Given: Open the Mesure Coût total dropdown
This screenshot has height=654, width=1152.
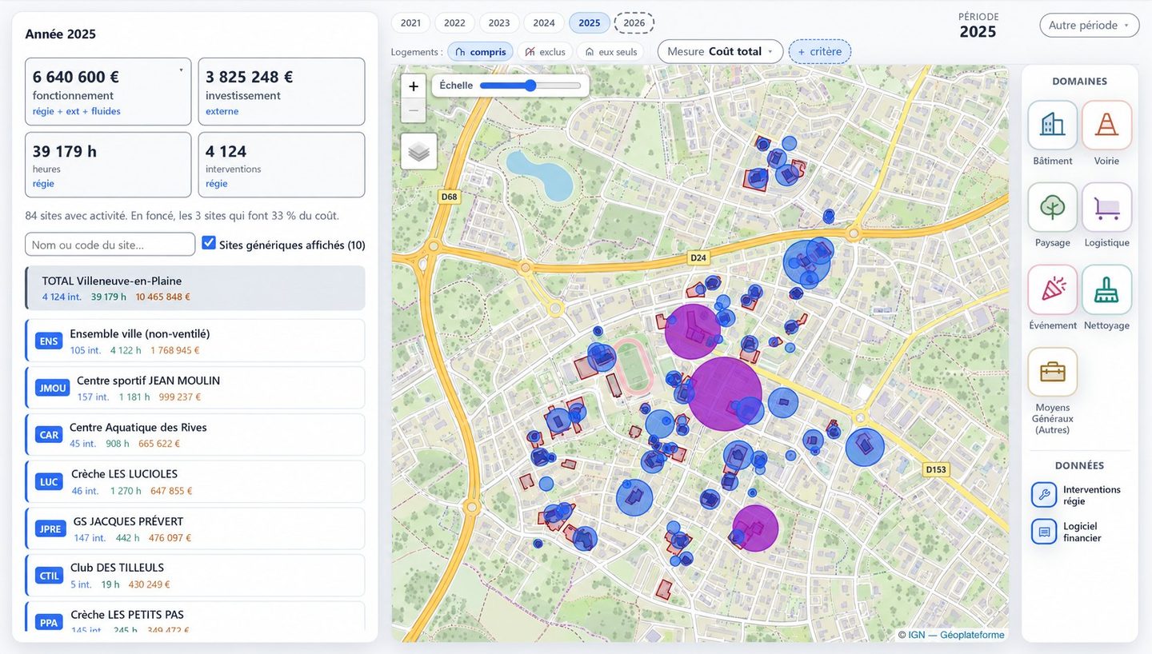Looking at the screenshot, I should (x=720, y=52).
